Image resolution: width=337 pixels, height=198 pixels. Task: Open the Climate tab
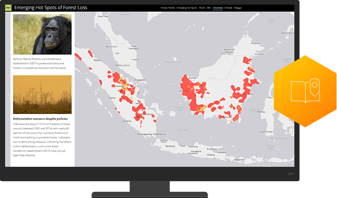pos(228,8)
